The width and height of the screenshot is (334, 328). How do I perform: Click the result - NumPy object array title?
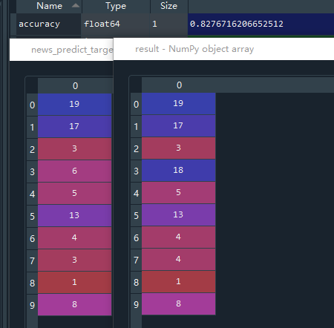(194, 49)
